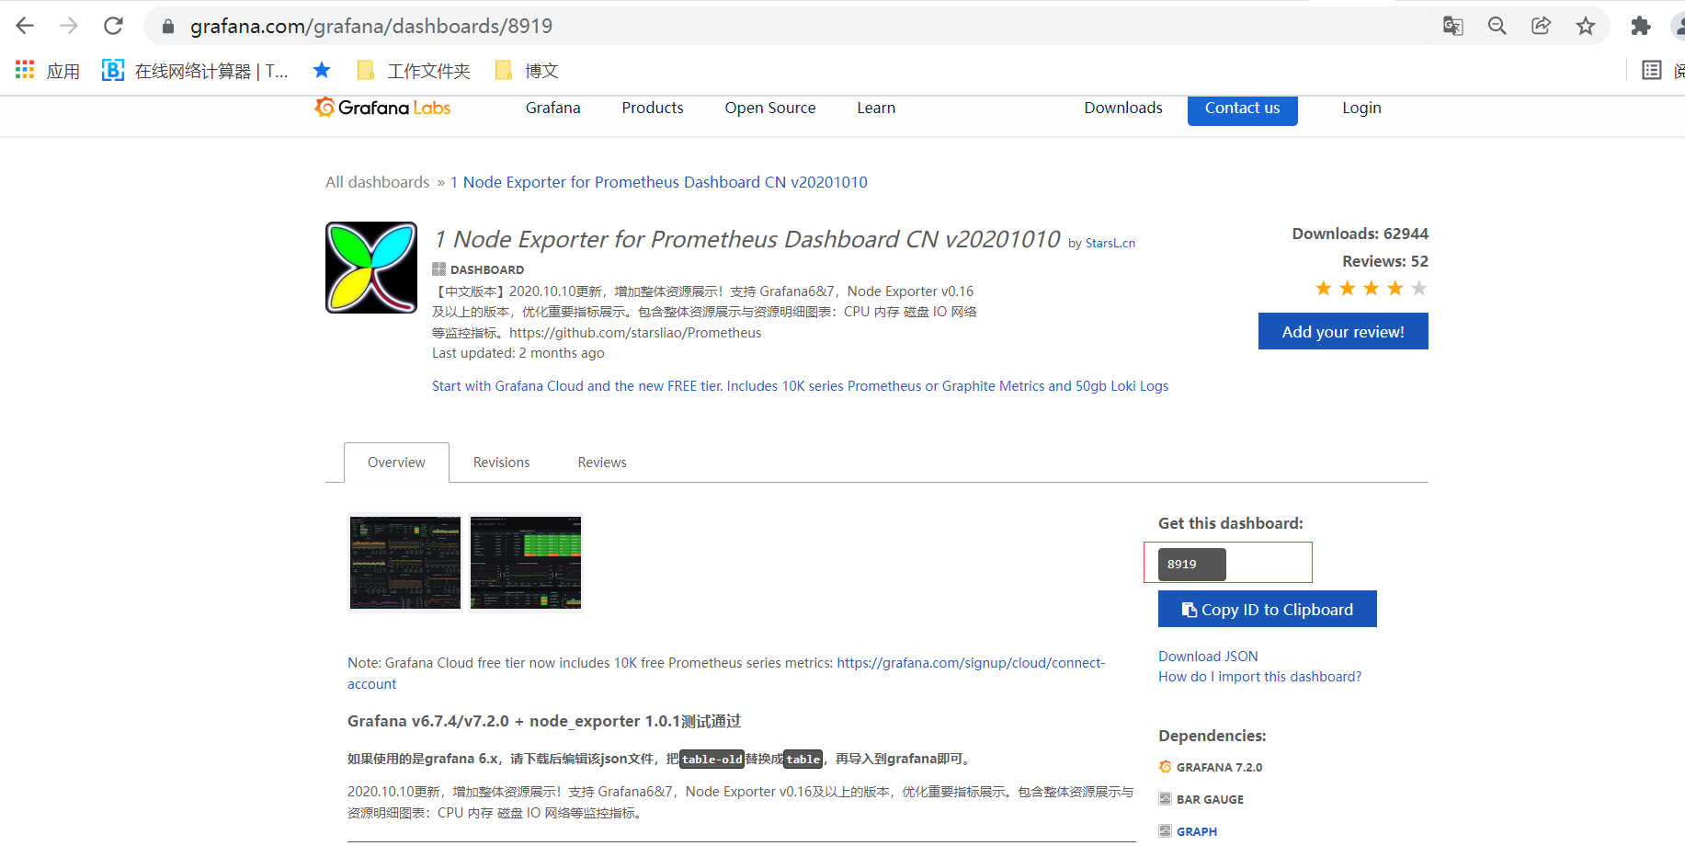1685x846 pixels.
Task: Click the GRAFANA 7.2.0 dependency icon
Action: tap(1165, 767)
